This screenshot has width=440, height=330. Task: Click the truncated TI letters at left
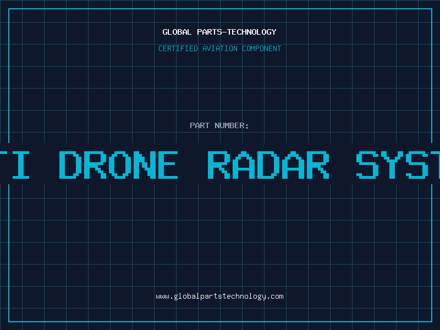(x=15, y=165)
